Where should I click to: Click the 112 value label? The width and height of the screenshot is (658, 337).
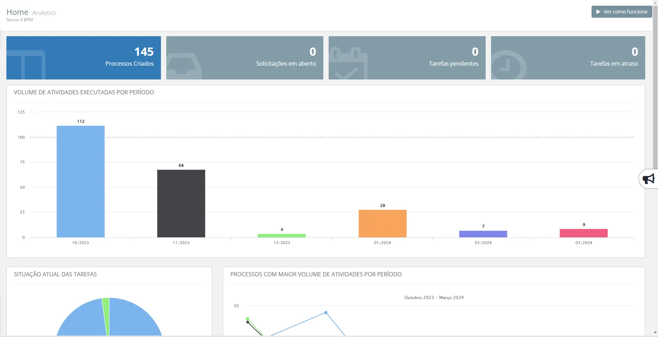click(81, 121)
